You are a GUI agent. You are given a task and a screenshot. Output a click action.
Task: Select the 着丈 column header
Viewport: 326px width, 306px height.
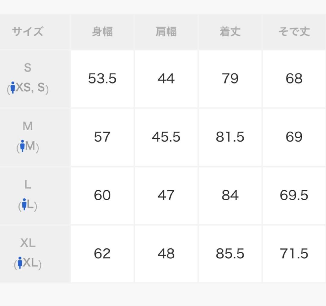tap(230, 32)
